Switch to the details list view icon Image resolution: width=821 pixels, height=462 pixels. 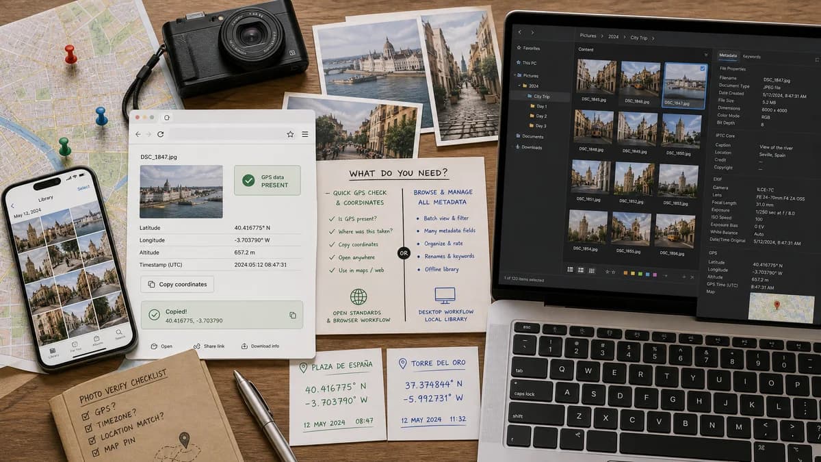[581, 270]
